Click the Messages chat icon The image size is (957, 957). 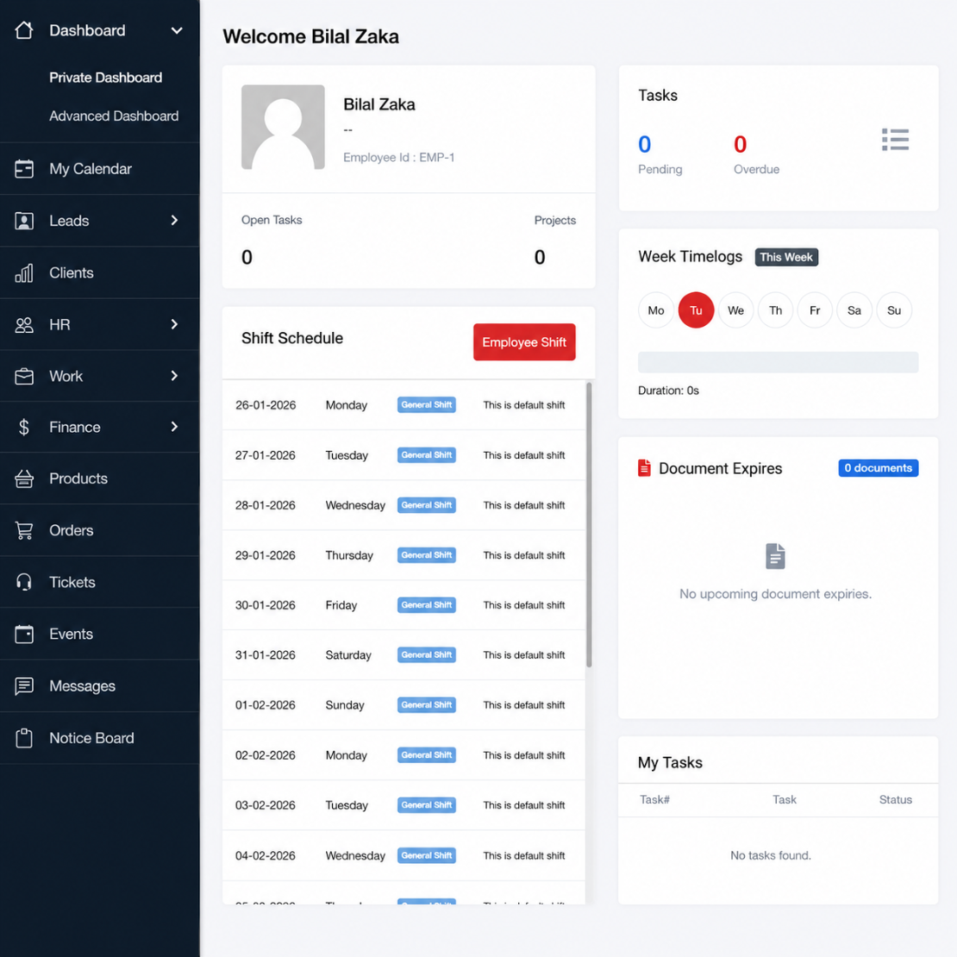24,685
